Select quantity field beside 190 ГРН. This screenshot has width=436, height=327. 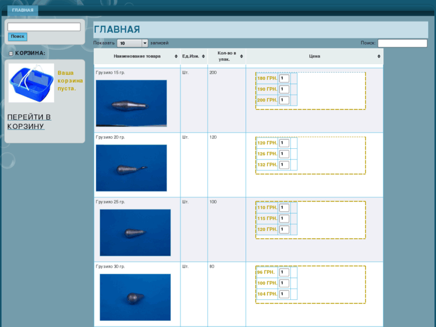point(284,89)
